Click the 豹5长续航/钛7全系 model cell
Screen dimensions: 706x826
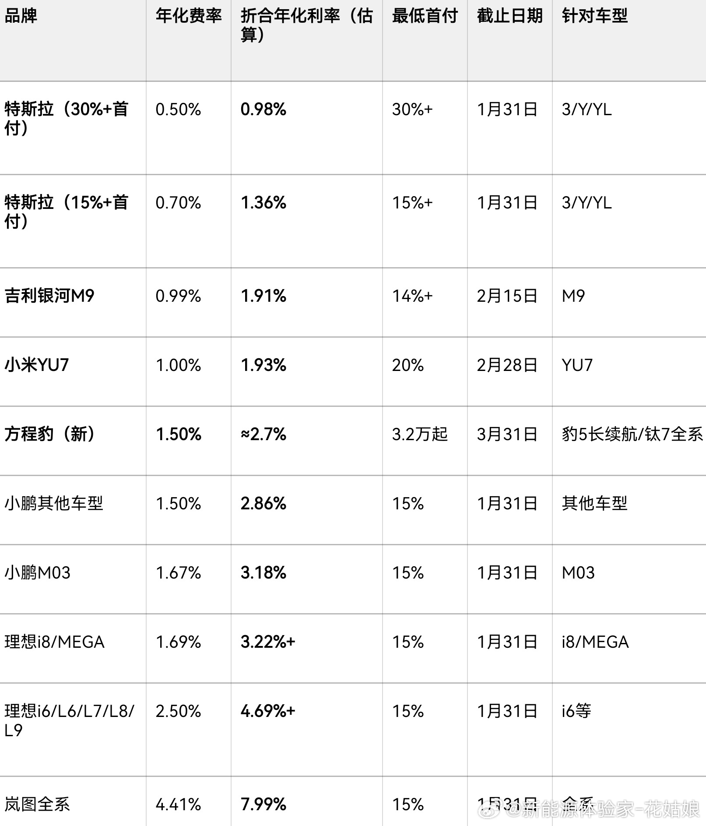pyautogui.click(x=632, y=434)
